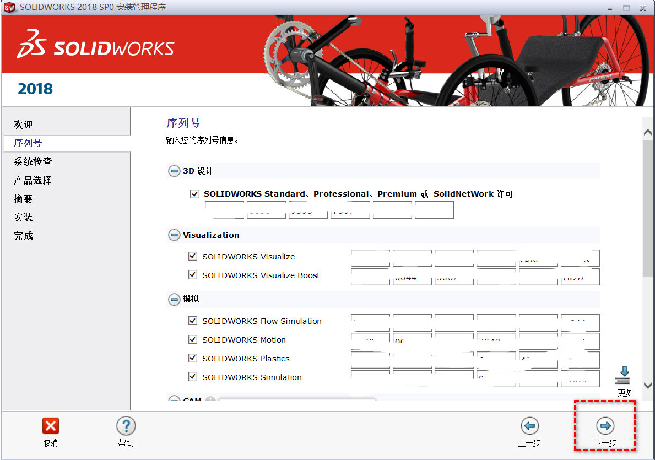Toggle SOLIDWORKS Plastics checkbox
The height and width of the screenshot is (460, 655).
193,358
